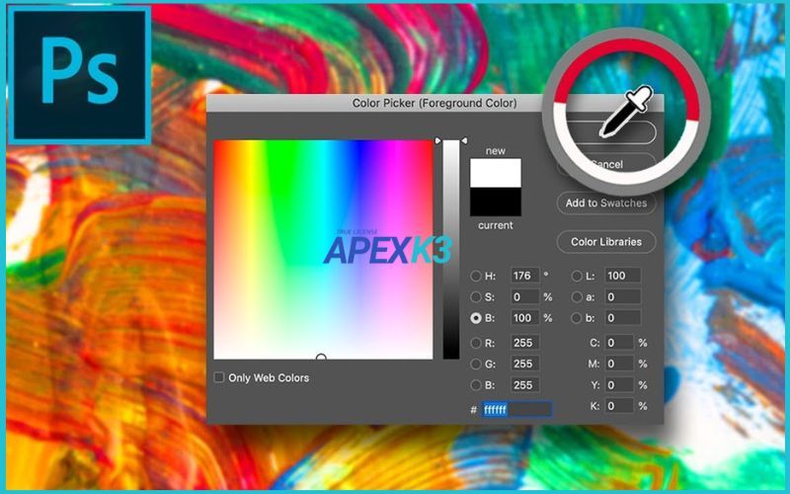790x494 pixels.
Task: Click the circular picker marker in color field
Action: point(321,358)
